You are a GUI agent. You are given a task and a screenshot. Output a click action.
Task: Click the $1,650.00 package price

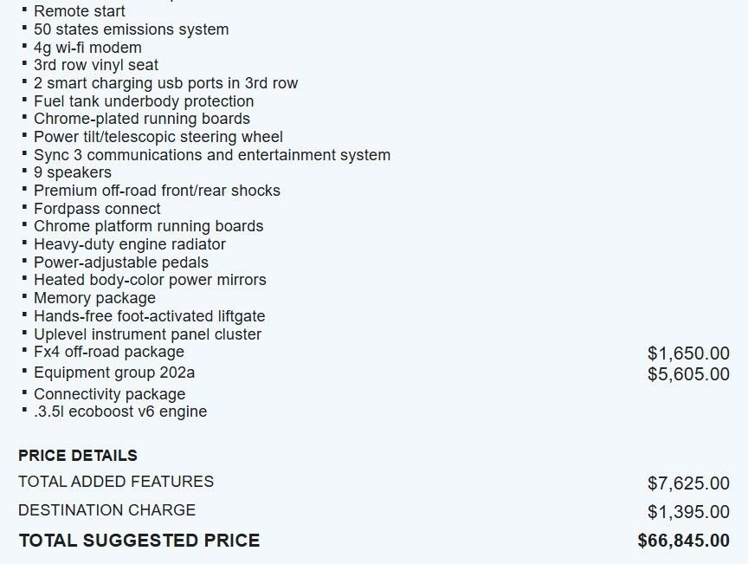coord(688,353)
